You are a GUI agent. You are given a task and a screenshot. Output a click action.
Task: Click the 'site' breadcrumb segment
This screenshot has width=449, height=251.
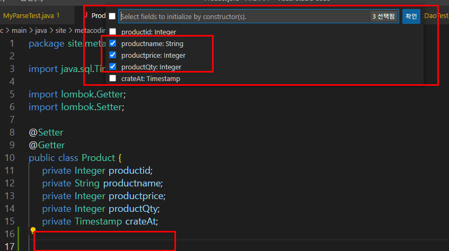point(61,30)
